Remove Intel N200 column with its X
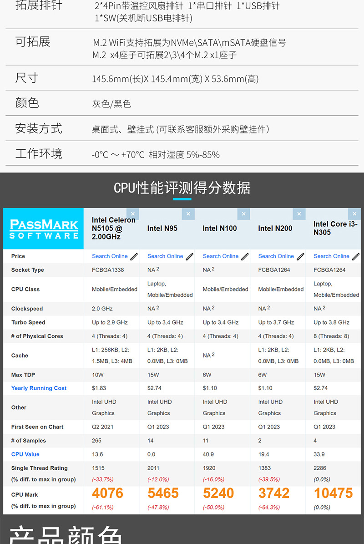The image size is (364, 544). (x=299, y=214)
